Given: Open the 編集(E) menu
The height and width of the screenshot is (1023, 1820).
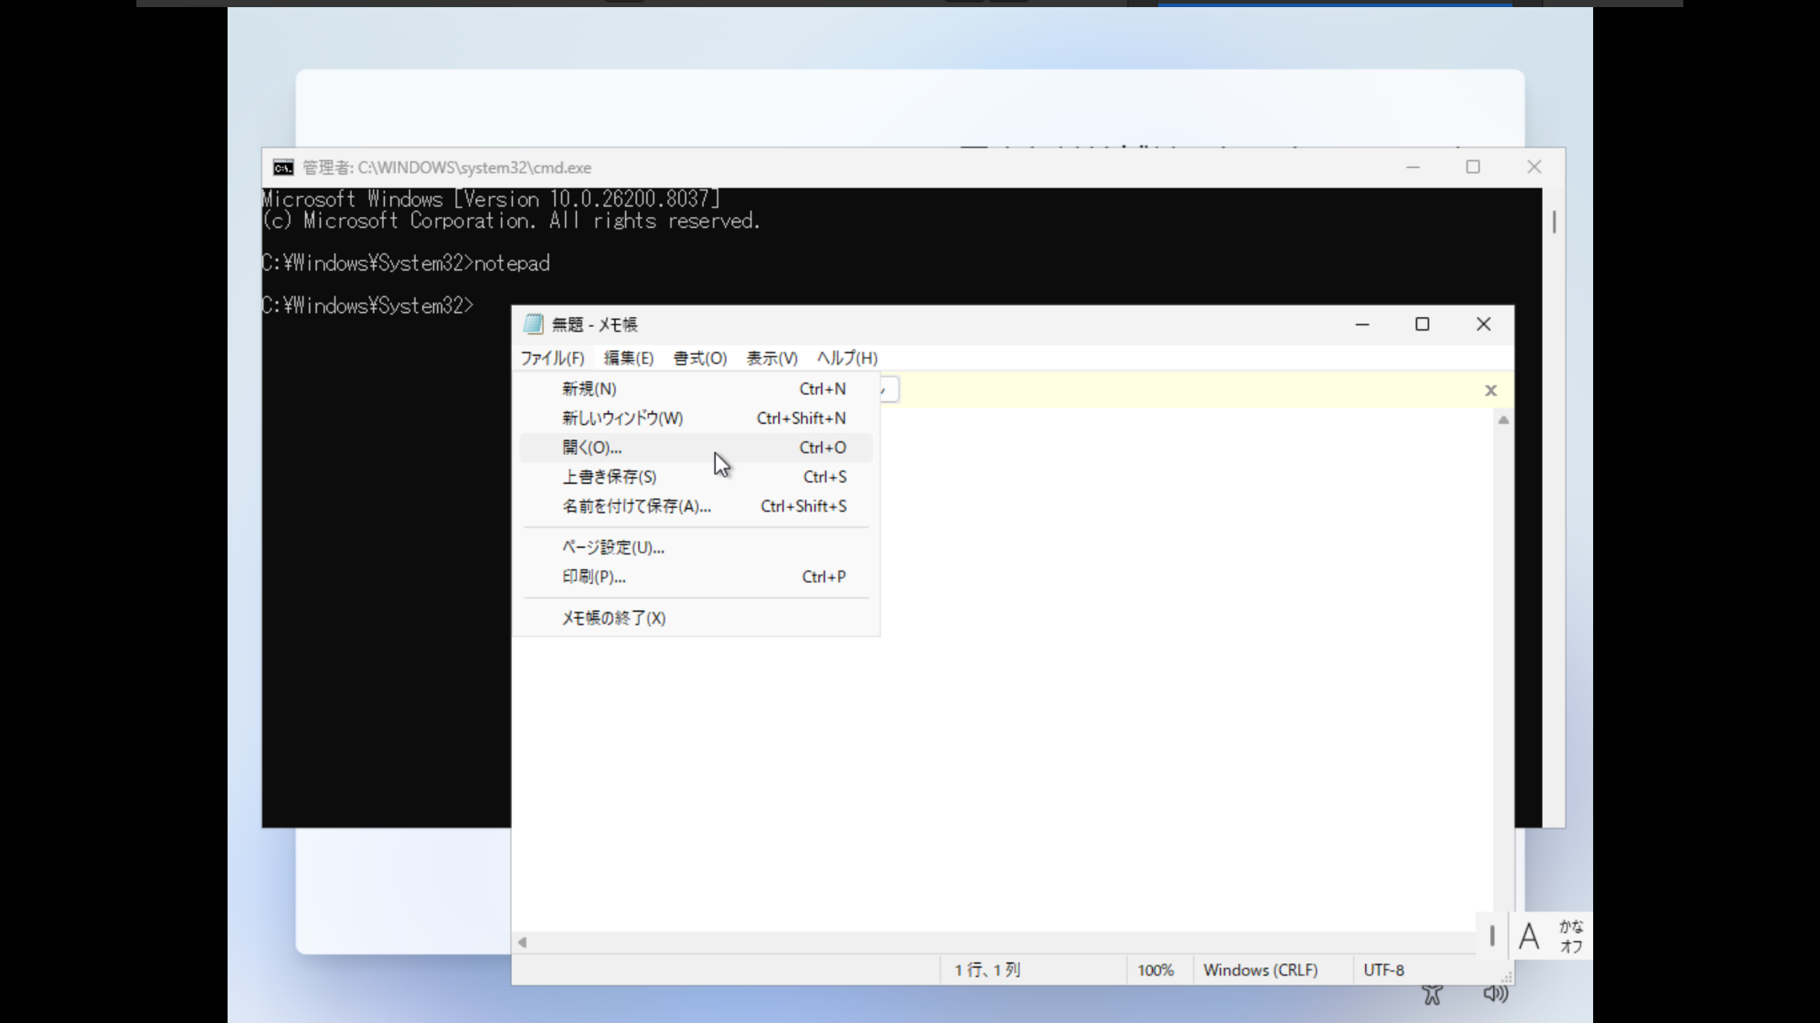Looking at the screenshot, I should [629, 358].
